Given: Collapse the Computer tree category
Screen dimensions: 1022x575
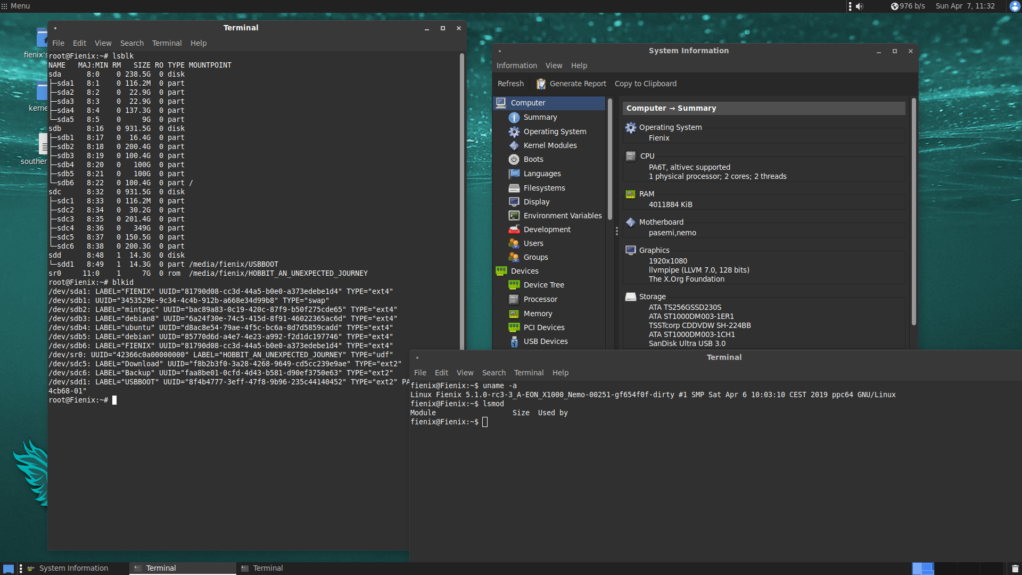Looking at the screenshot, I should click(x=528, y=103).
